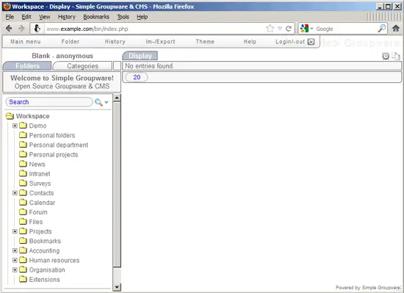Expand the Demo folder
The height and width of the screenshot is (293, 404).
[15, 126]
